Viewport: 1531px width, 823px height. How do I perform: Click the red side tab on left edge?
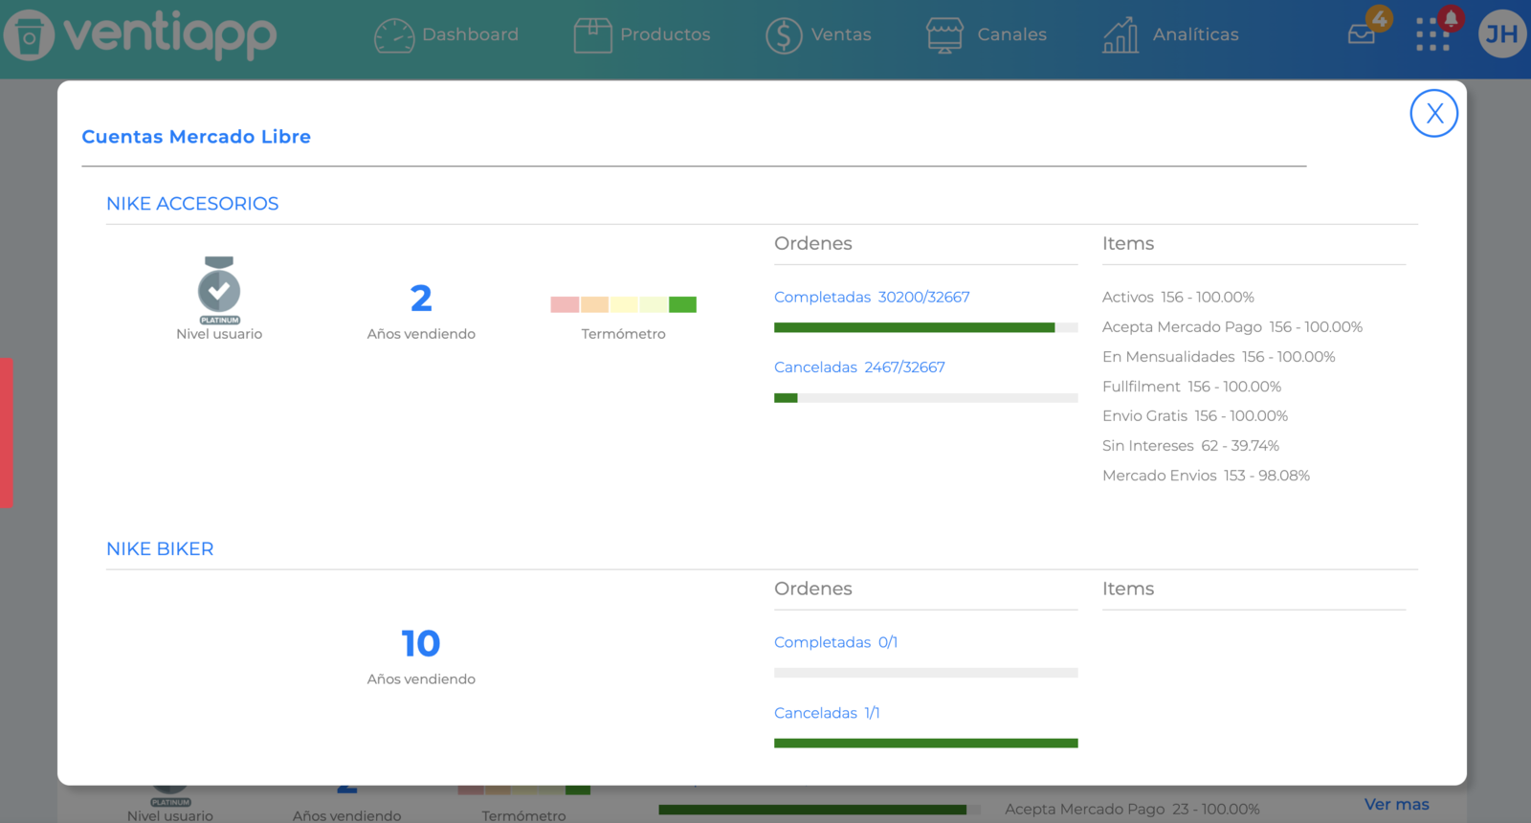tap(6, 433)
